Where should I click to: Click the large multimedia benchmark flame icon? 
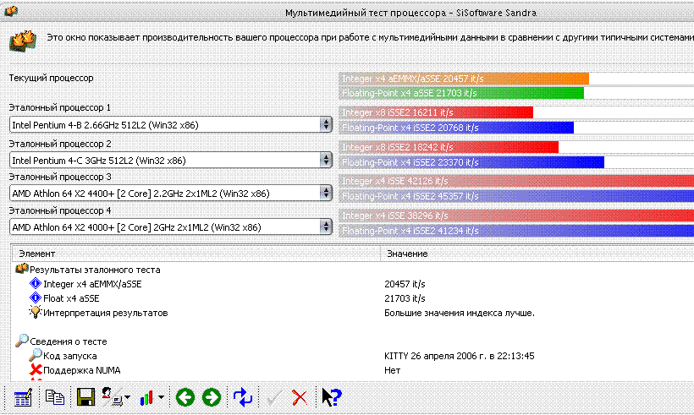[x=23, y=41]
